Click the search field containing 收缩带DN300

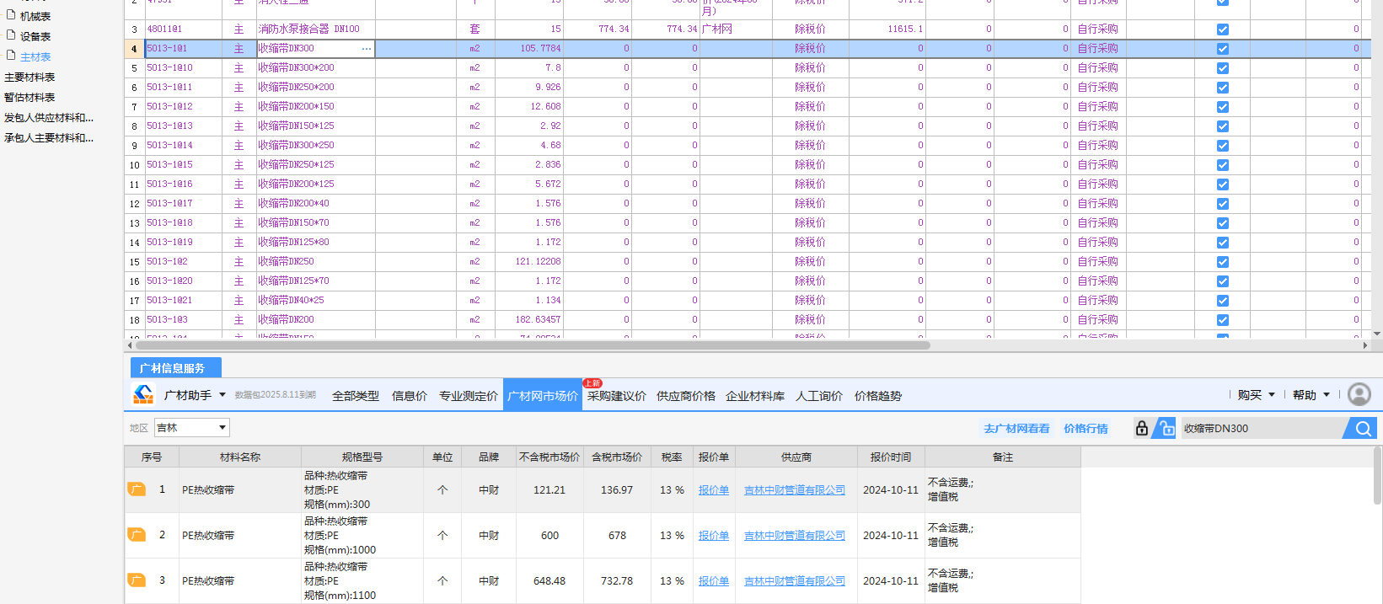pos(1261,429)
